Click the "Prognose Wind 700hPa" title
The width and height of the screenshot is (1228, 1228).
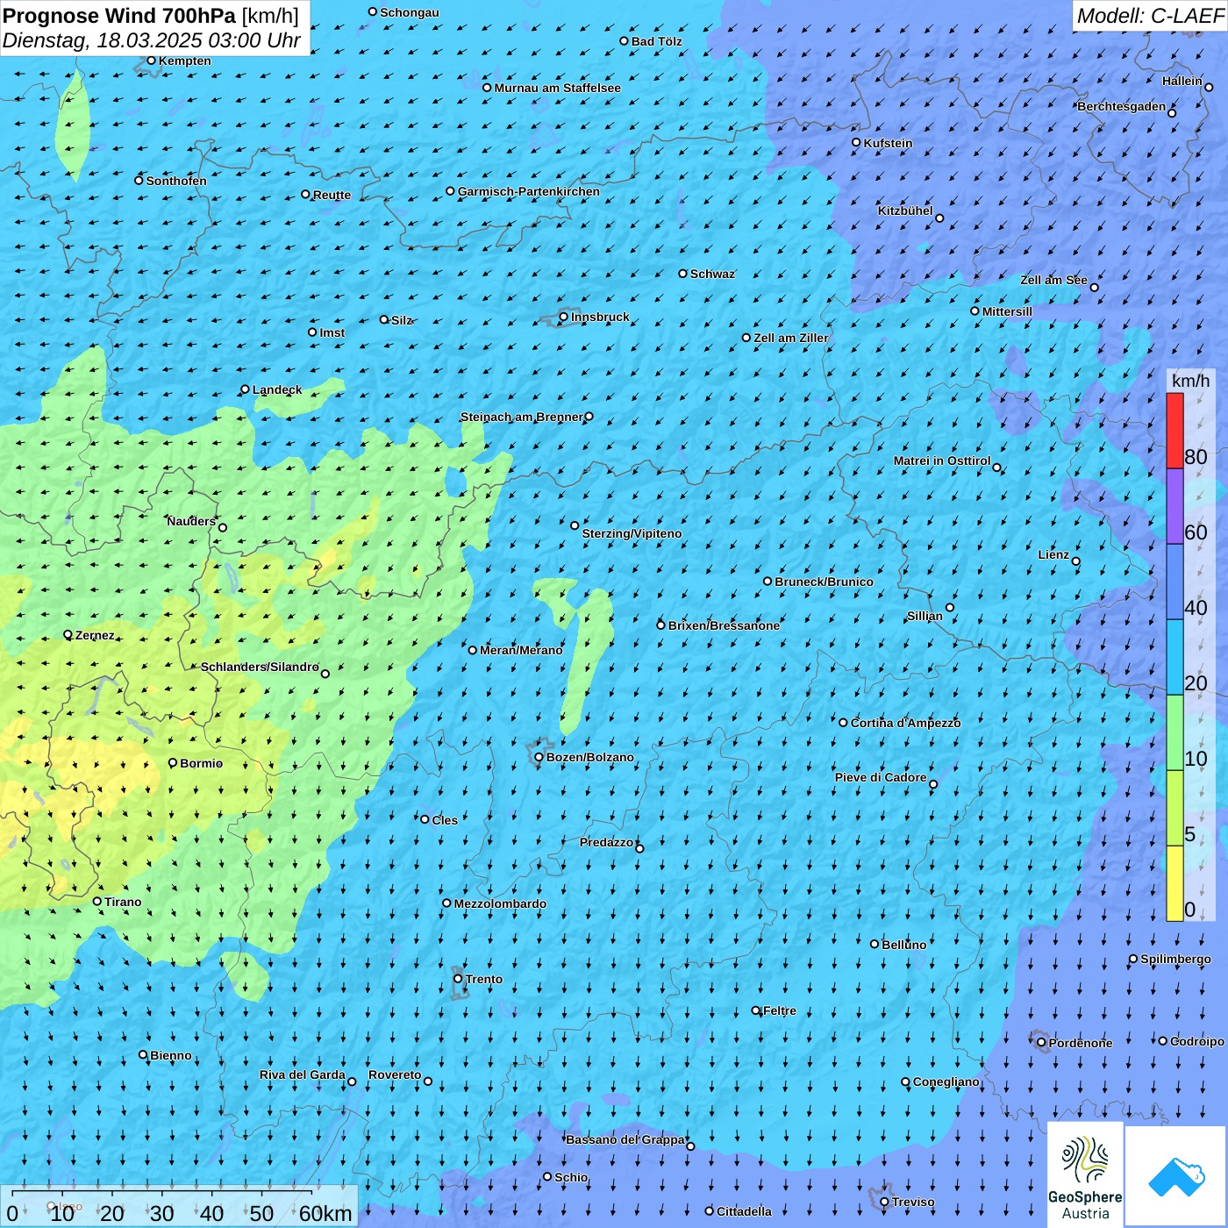[x=119, y=16]
